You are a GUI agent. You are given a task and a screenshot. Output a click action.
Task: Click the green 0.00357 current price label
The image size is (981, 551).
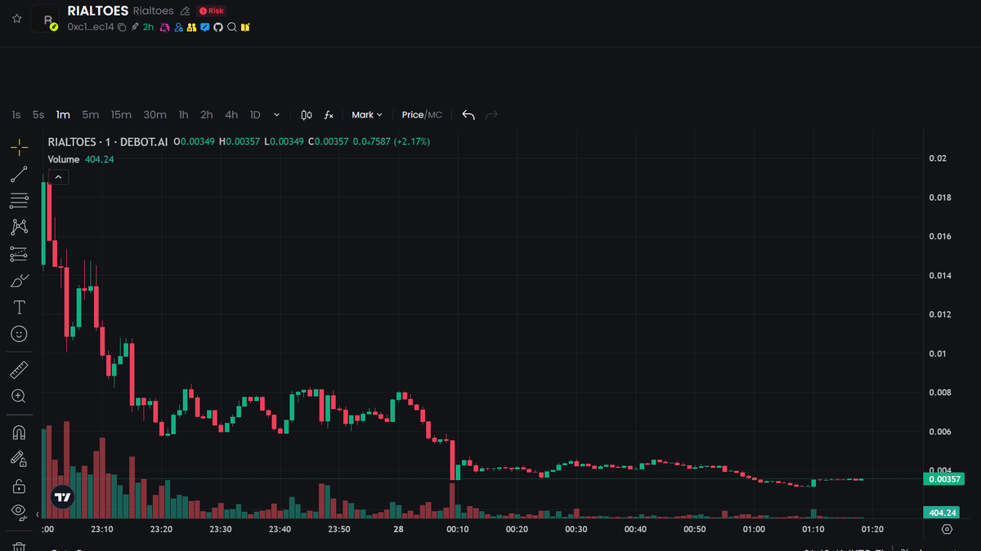coord(943,479)
